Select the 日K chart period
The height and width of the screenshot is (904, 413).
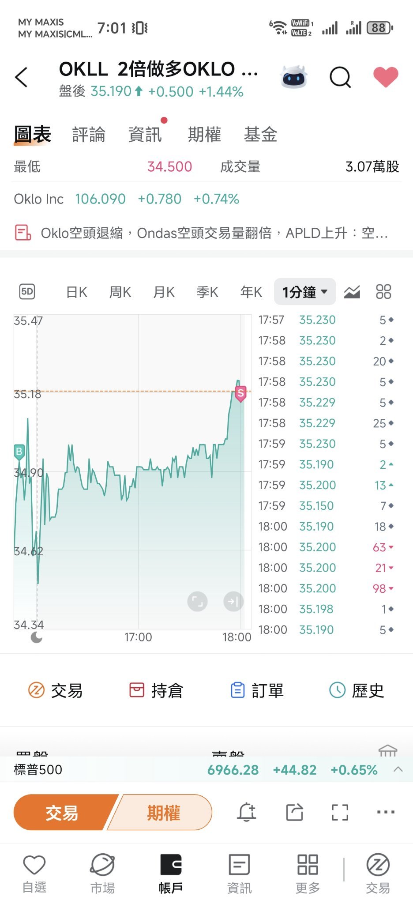pyautogui.click(x=76, y=292)
